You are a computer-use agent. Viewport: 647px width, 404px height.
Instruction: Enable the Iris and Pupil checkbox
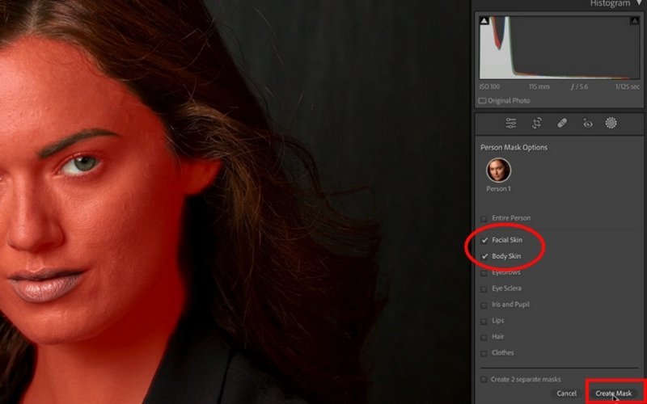[484, 305]
